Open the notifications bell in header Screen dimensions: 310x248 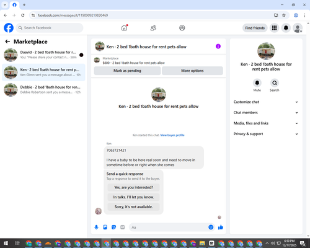(286, 28)
